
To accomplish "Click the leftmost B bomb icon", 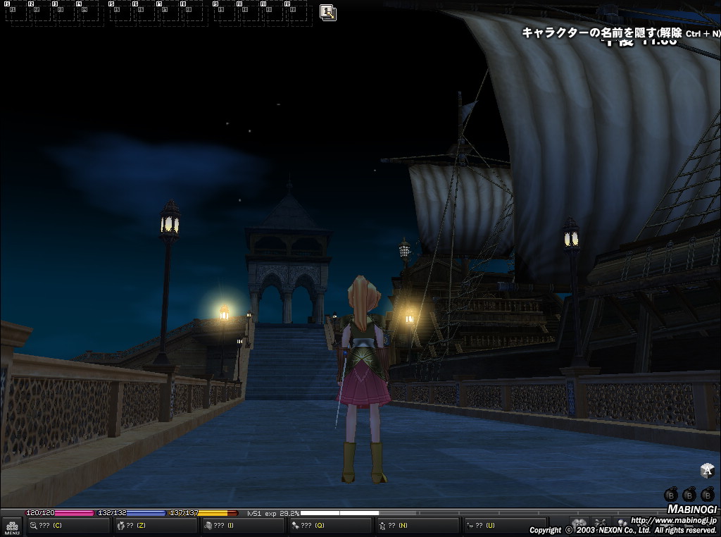I will 671,495.
